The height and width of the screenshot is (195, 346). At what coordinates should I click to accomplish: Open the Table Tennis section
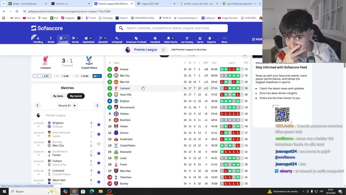click(170, 40)
